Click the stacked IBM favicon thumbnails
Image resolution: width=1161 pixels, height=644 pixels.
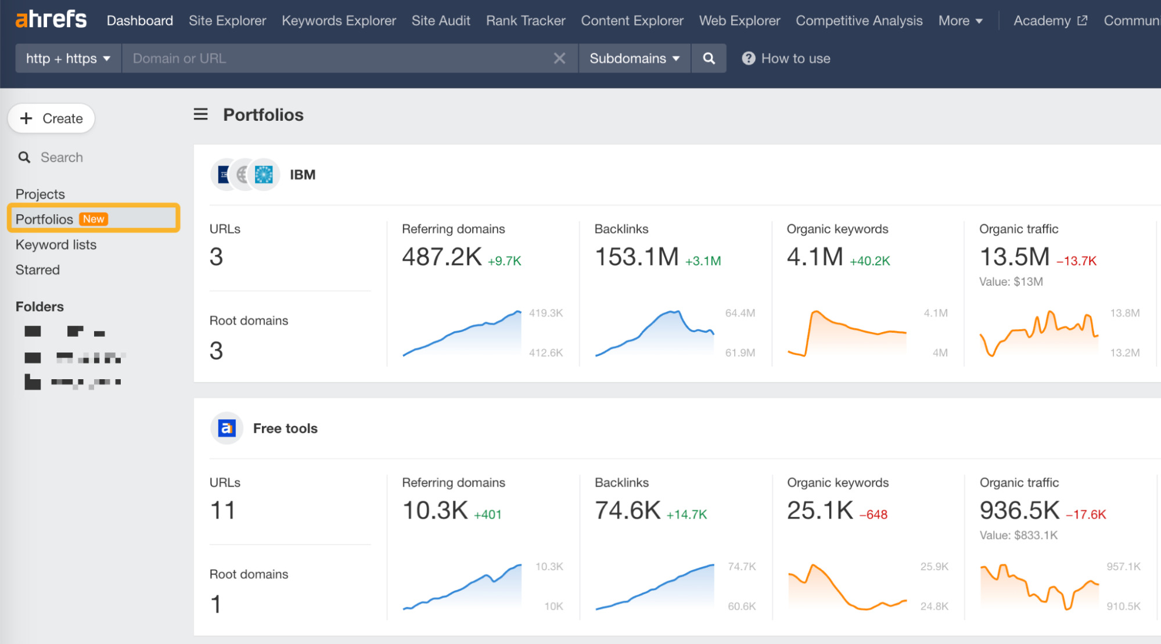244,174
